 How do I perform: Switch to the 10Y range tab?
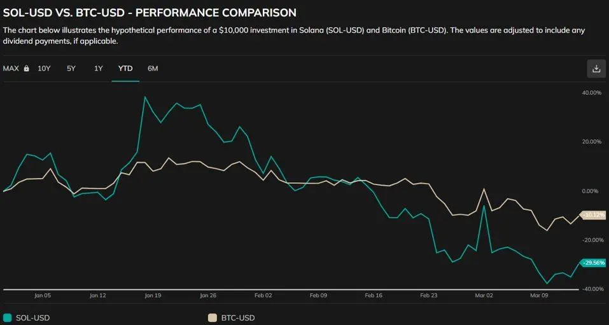[44, 69]
